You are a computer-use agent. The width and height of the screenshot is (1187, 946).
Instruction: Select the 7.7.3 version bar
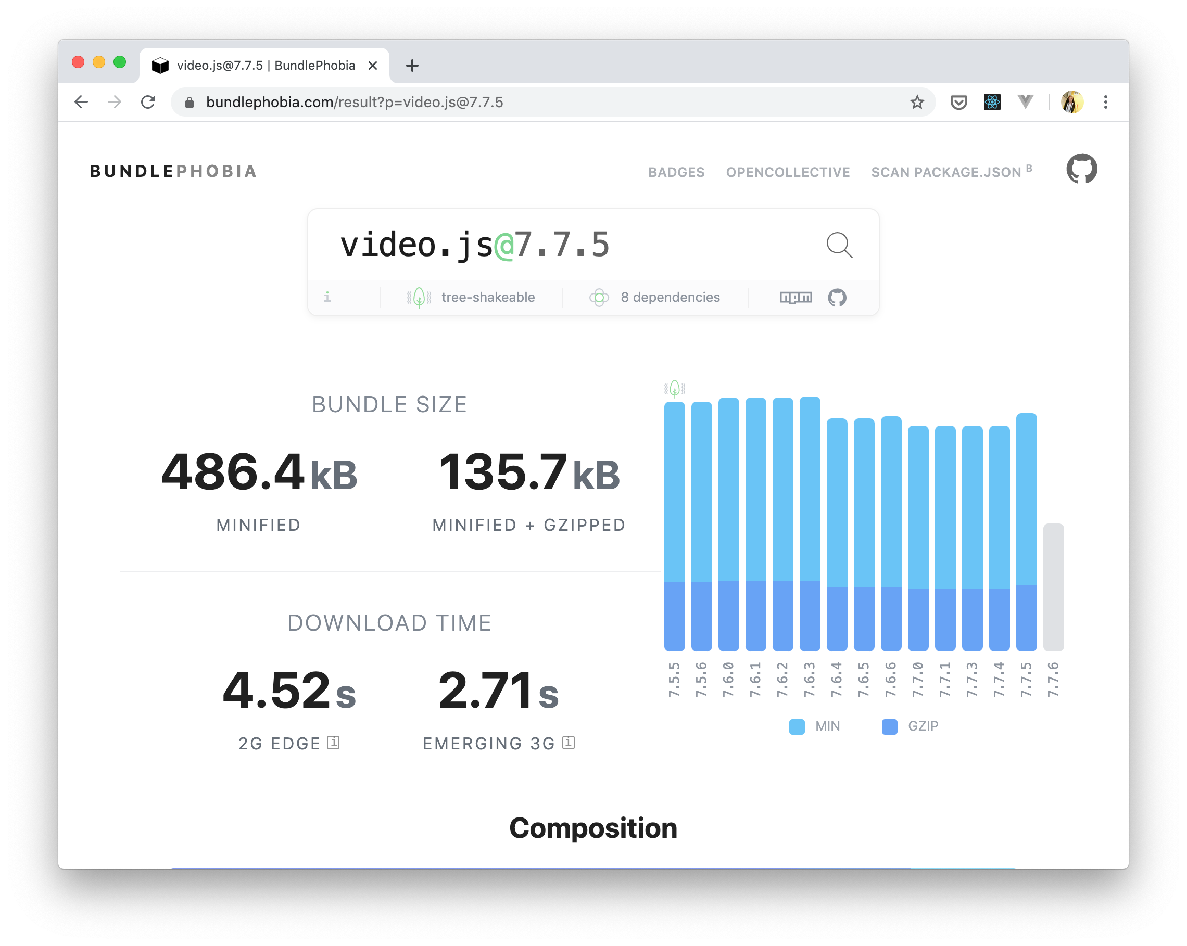972,538
